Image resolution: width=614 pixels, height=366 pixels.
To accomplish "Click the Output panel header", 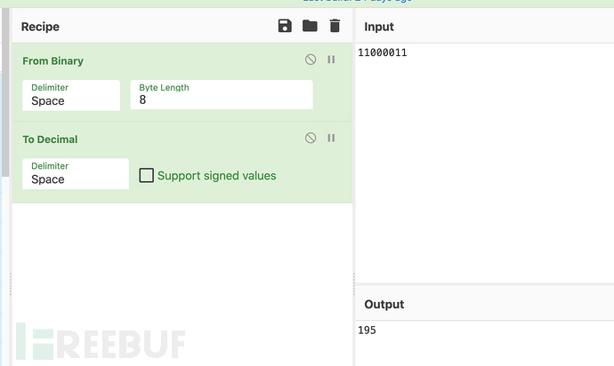I will tap(384, 304).
